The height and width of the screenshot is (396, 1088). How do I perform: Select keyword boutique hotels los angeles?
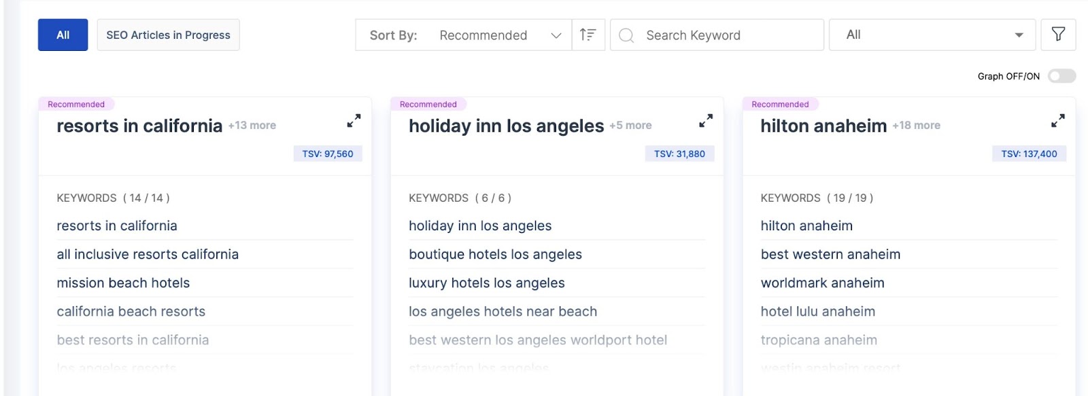tap(495, 254)
